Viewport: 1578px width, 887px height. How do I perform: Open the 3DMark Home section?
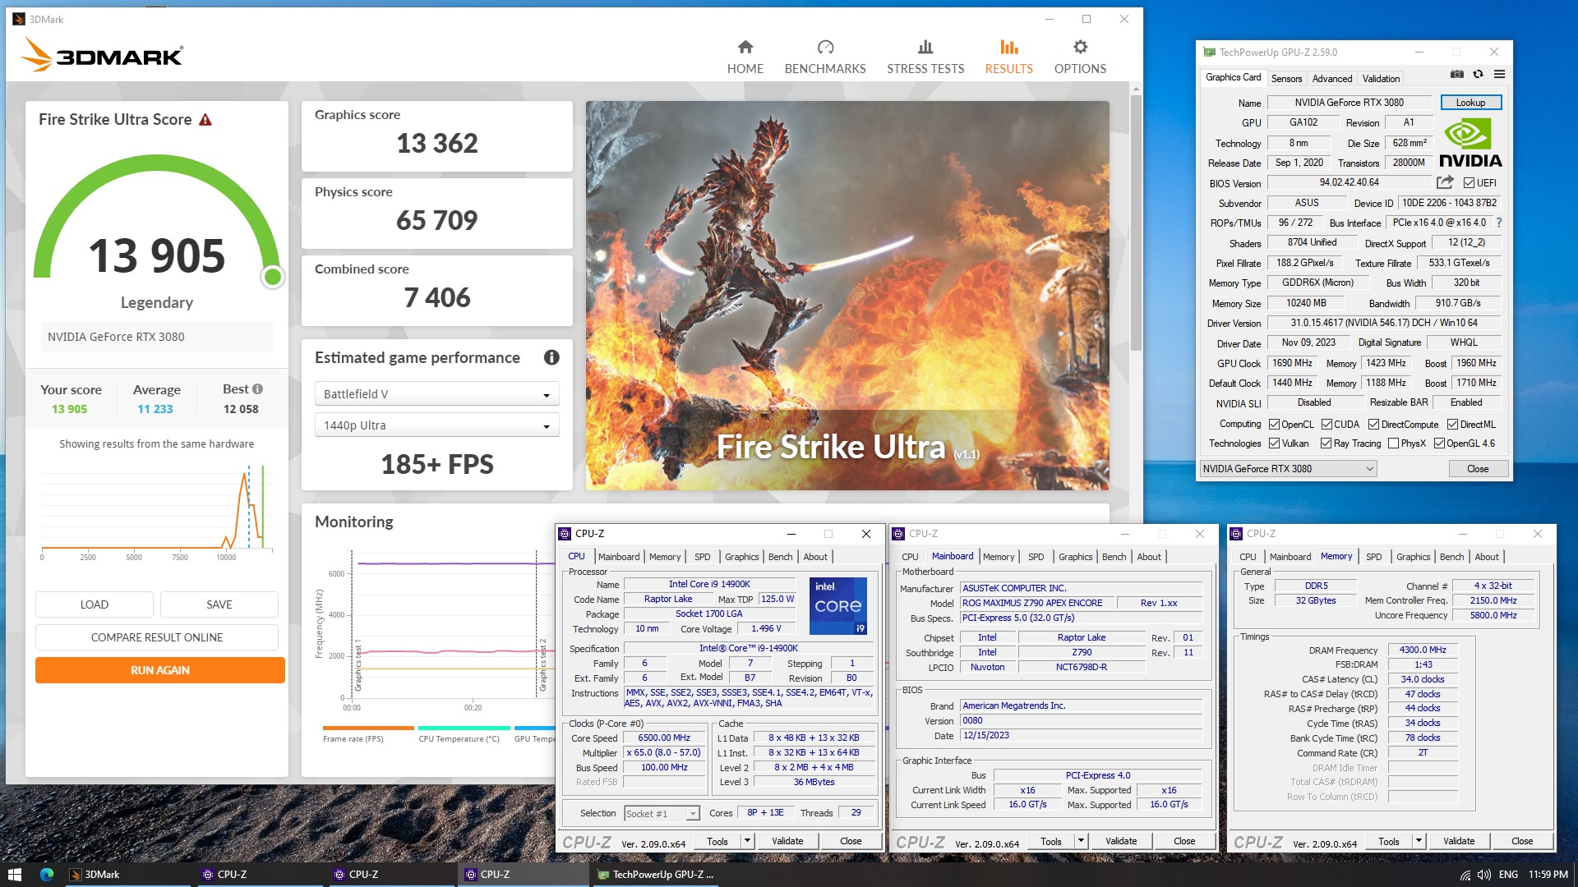(745, 57)
